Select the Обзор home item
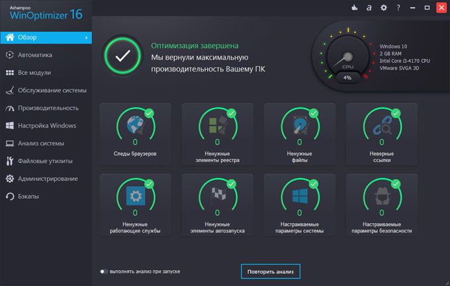This screenshot has height=286, width=450. click(46, 37)
